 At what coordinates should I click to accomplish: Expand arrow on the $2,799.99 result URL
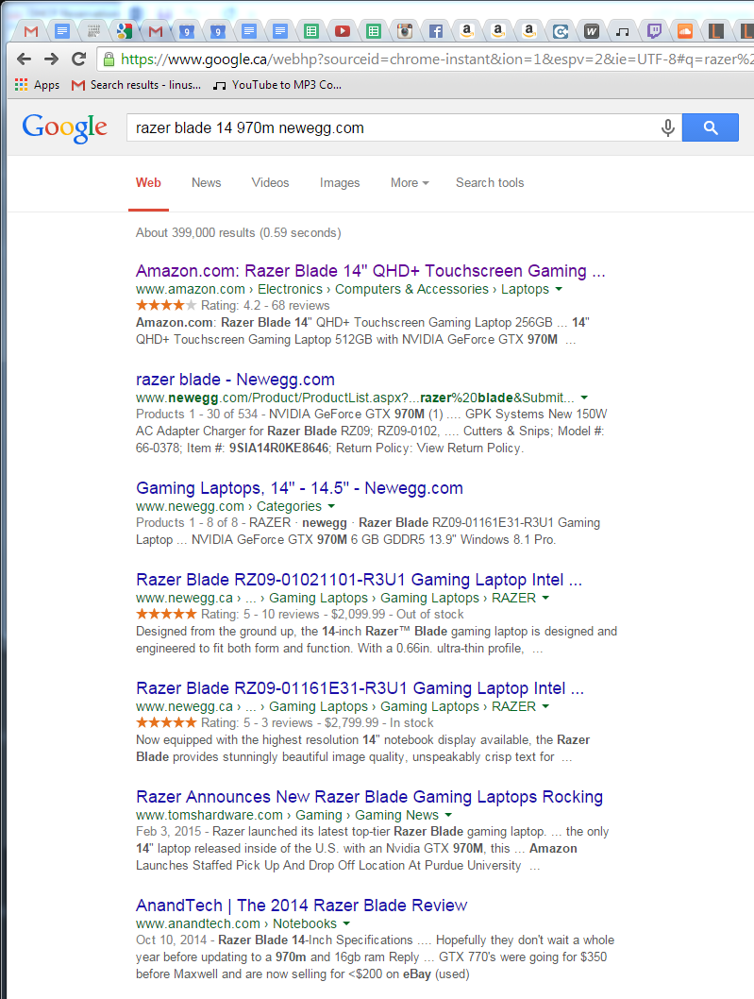pyautogui.click(x=545, y=706)
